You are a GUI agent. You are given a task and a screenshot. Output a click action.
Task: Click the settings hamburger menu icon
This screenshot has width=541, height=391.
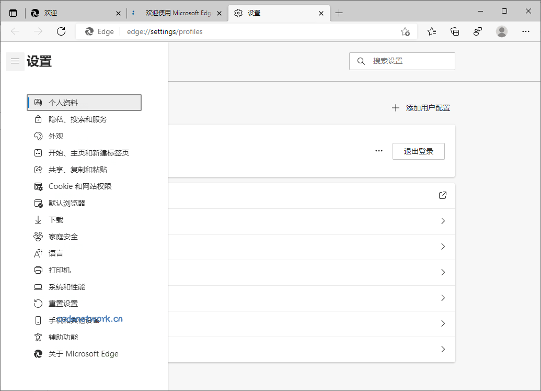(x=15, y=61)
